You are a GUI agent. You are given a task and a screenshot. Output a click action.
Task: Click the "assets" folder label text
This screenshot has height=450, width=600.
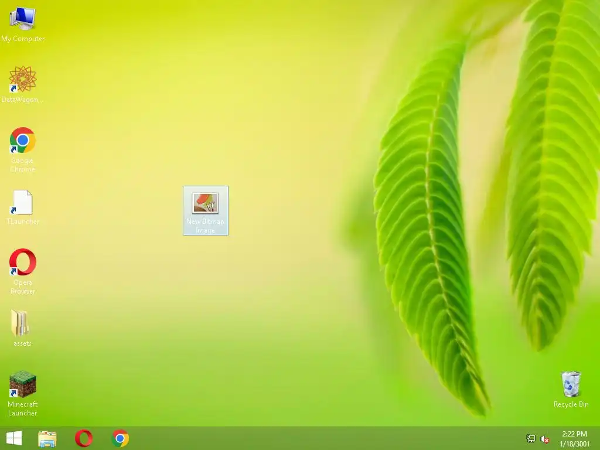click(22, 343)
